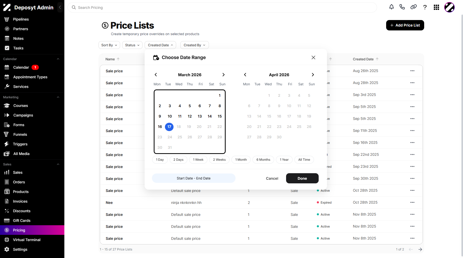
Task: Open the phone dialer icon
Action: click(402, 7)
